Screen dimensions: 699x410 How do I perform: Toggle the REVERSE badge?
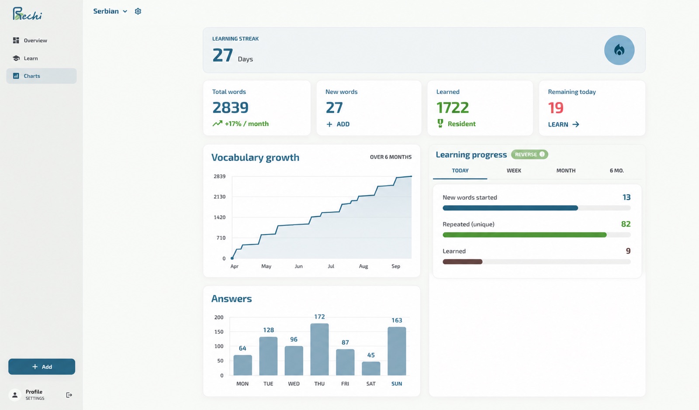pos(529,155)
